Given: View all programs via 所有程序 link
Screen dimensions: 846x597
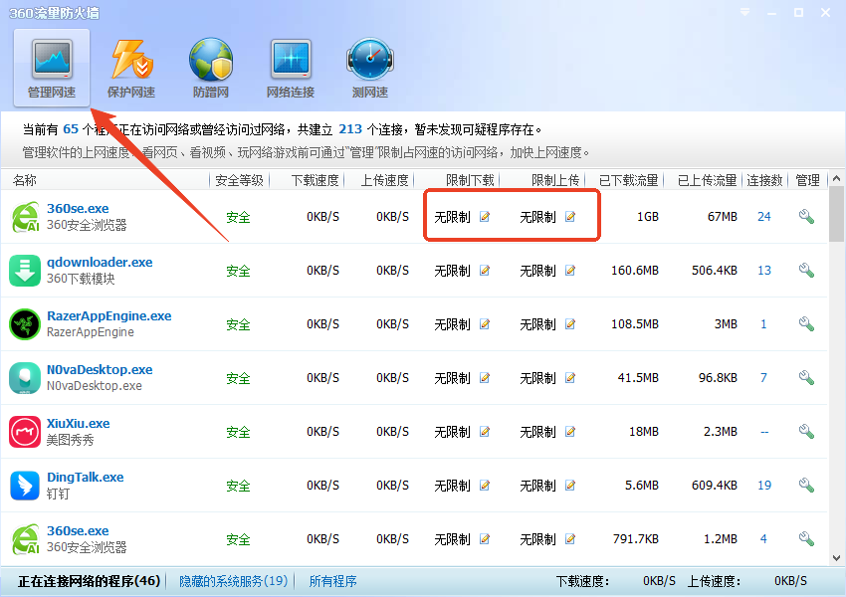Looking at the screenshot, I should [332, 580].
